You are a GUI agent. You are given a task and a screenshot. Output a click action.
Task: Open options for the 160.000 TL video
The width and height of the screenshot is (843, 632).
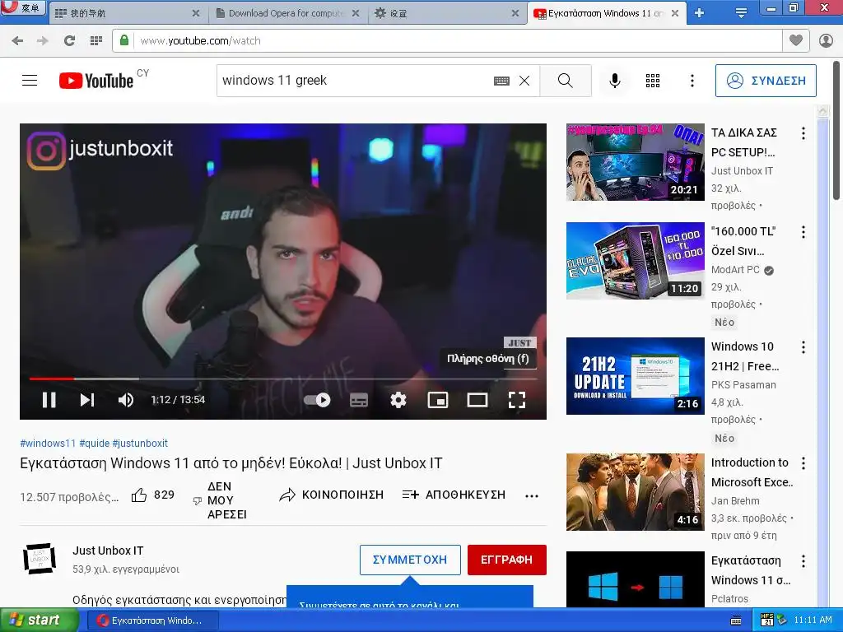[x=803, y=232]
